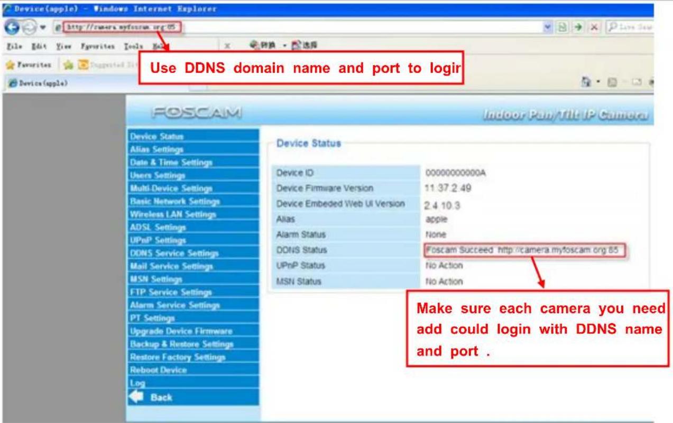This screenshot has width=673, height=423.
Task: Open the Tools menu
Action: pyautogui.click(x=133, y=46)
